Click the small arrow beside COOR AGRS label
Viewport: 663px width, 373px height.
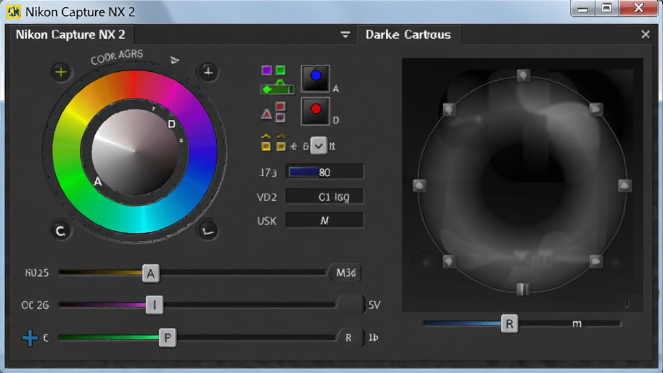(175, 60)
